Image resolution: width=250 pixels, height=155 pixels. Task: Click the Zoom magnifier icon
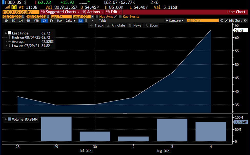[146, 25]
